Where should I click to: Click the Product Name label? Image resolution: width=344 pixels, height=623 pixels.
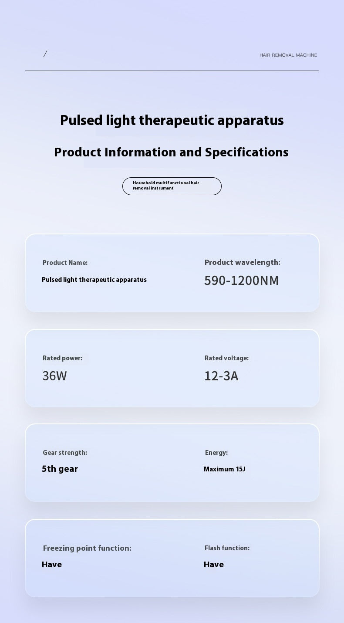point(65,263)
